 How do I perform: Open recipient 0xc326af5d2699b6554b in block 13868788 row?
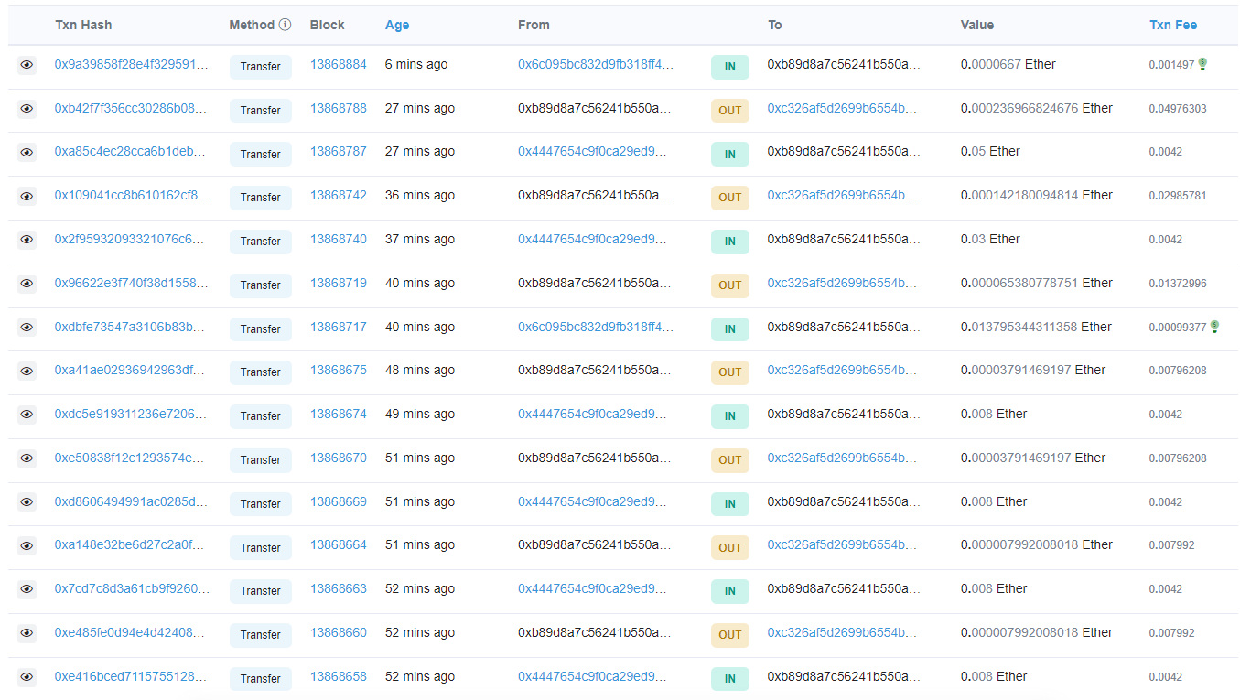point(842,108)
